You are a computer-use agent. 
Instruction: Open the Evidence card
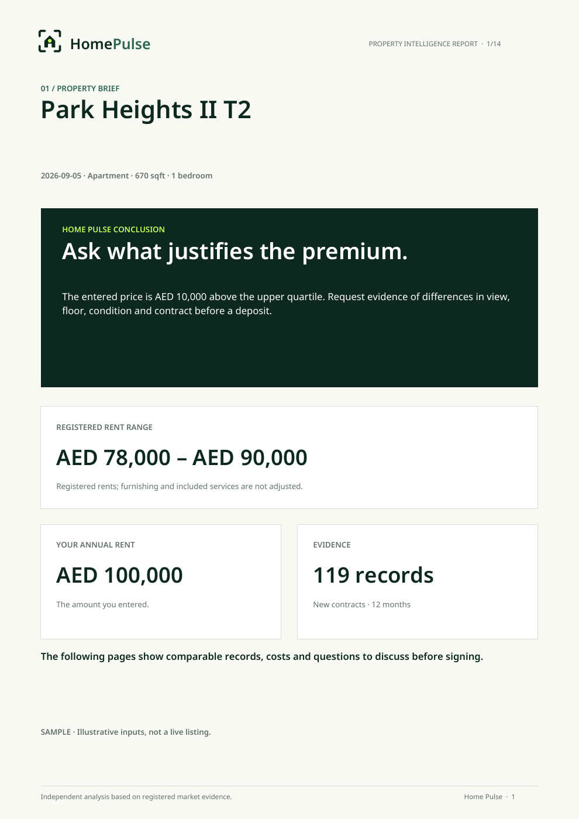pos(418,581)
